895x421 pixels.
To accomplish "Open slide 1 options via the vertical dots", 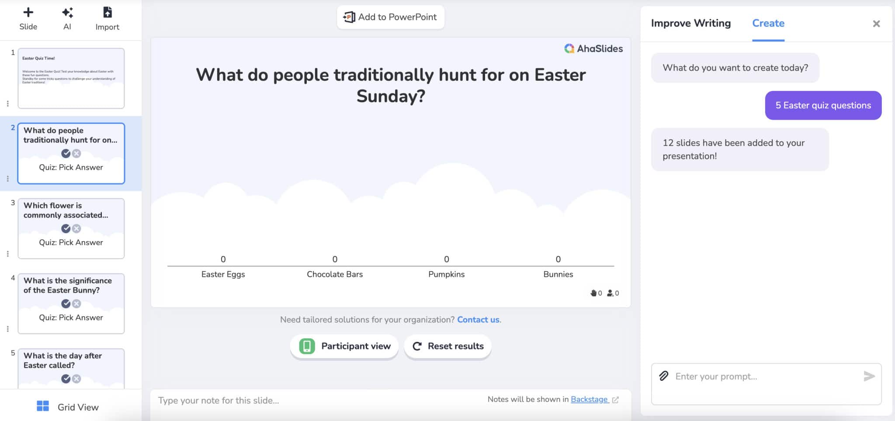I will [7, 104].
